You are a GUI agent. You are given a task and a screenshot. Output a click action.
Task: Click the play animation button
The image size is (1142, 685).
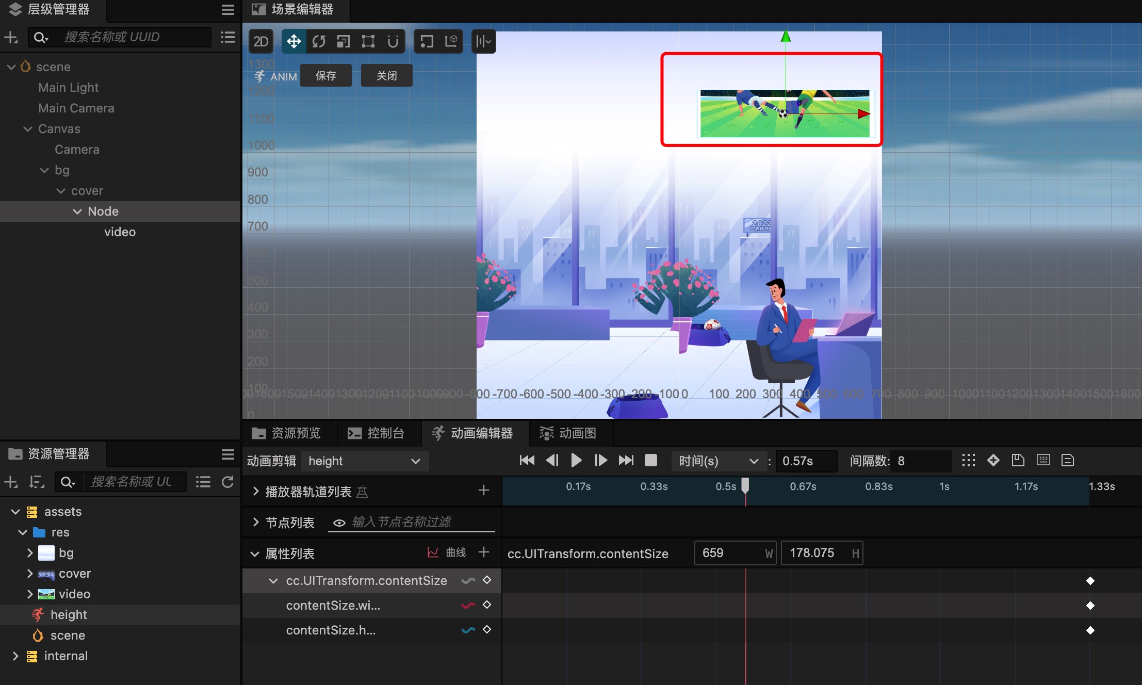(576, 460)
